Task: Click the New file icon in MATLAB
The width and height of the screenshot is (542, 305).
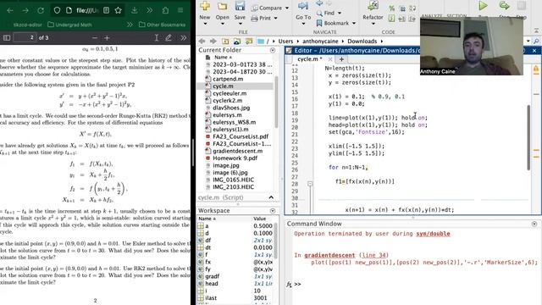Action: pyautogui.click(x=205, y=6)
